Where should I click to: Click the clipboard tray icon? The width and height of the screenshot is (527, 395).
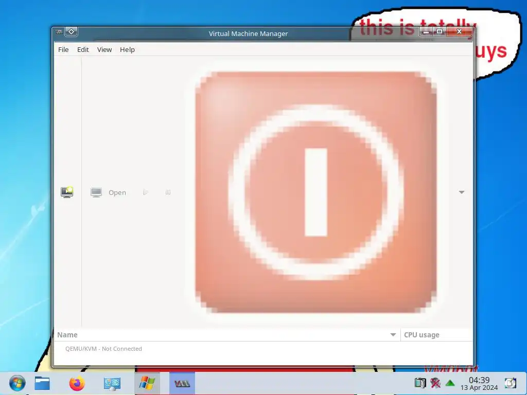[420, 383]
